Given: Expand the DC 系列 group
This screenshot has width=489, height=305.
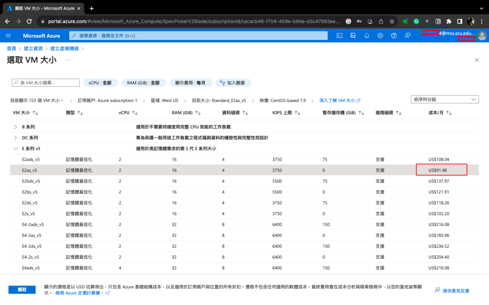Looking at the screenshot, I should click(x=15, y=138).
